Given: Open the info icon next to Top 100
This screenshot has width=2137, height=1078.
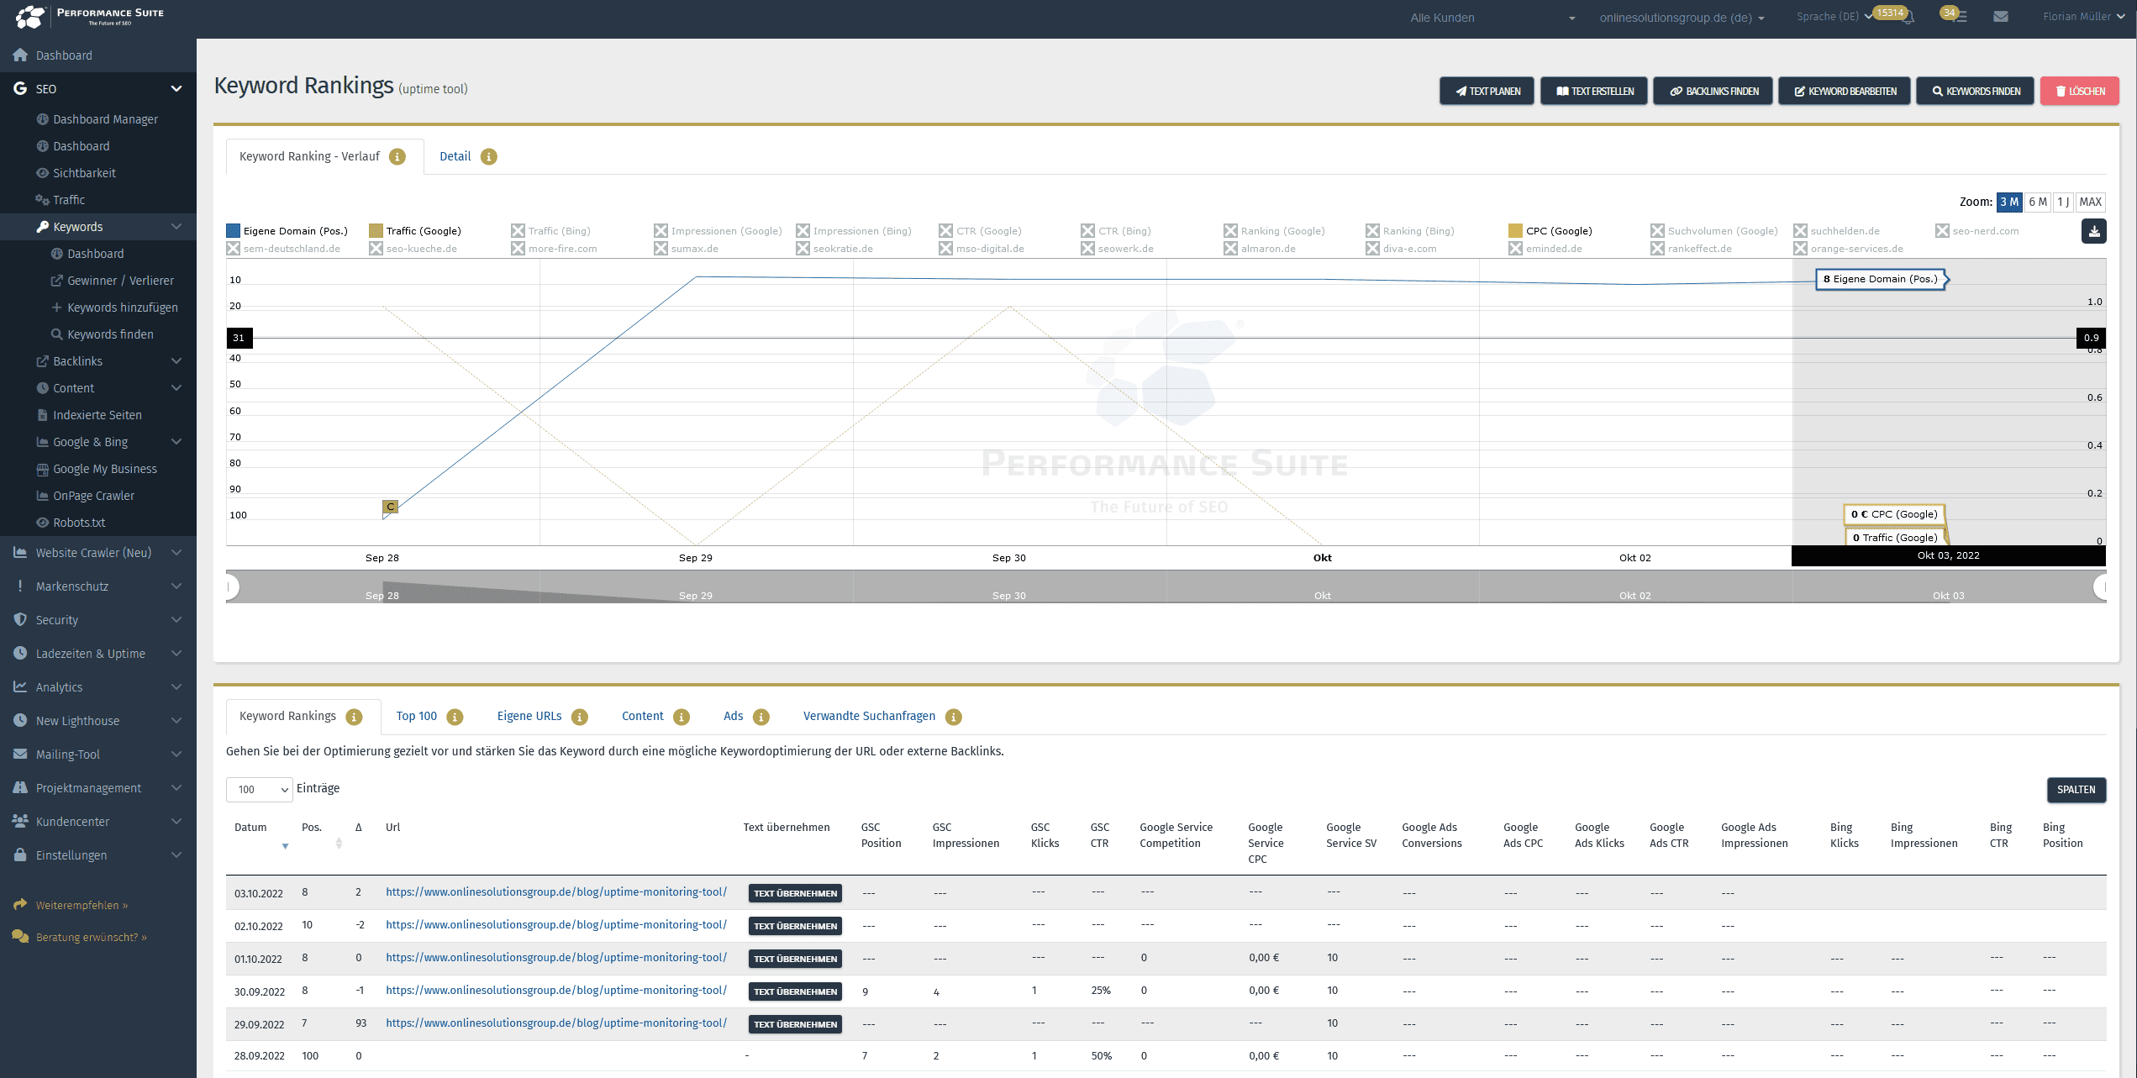Looking at the screenshot, I should point(455,717).
